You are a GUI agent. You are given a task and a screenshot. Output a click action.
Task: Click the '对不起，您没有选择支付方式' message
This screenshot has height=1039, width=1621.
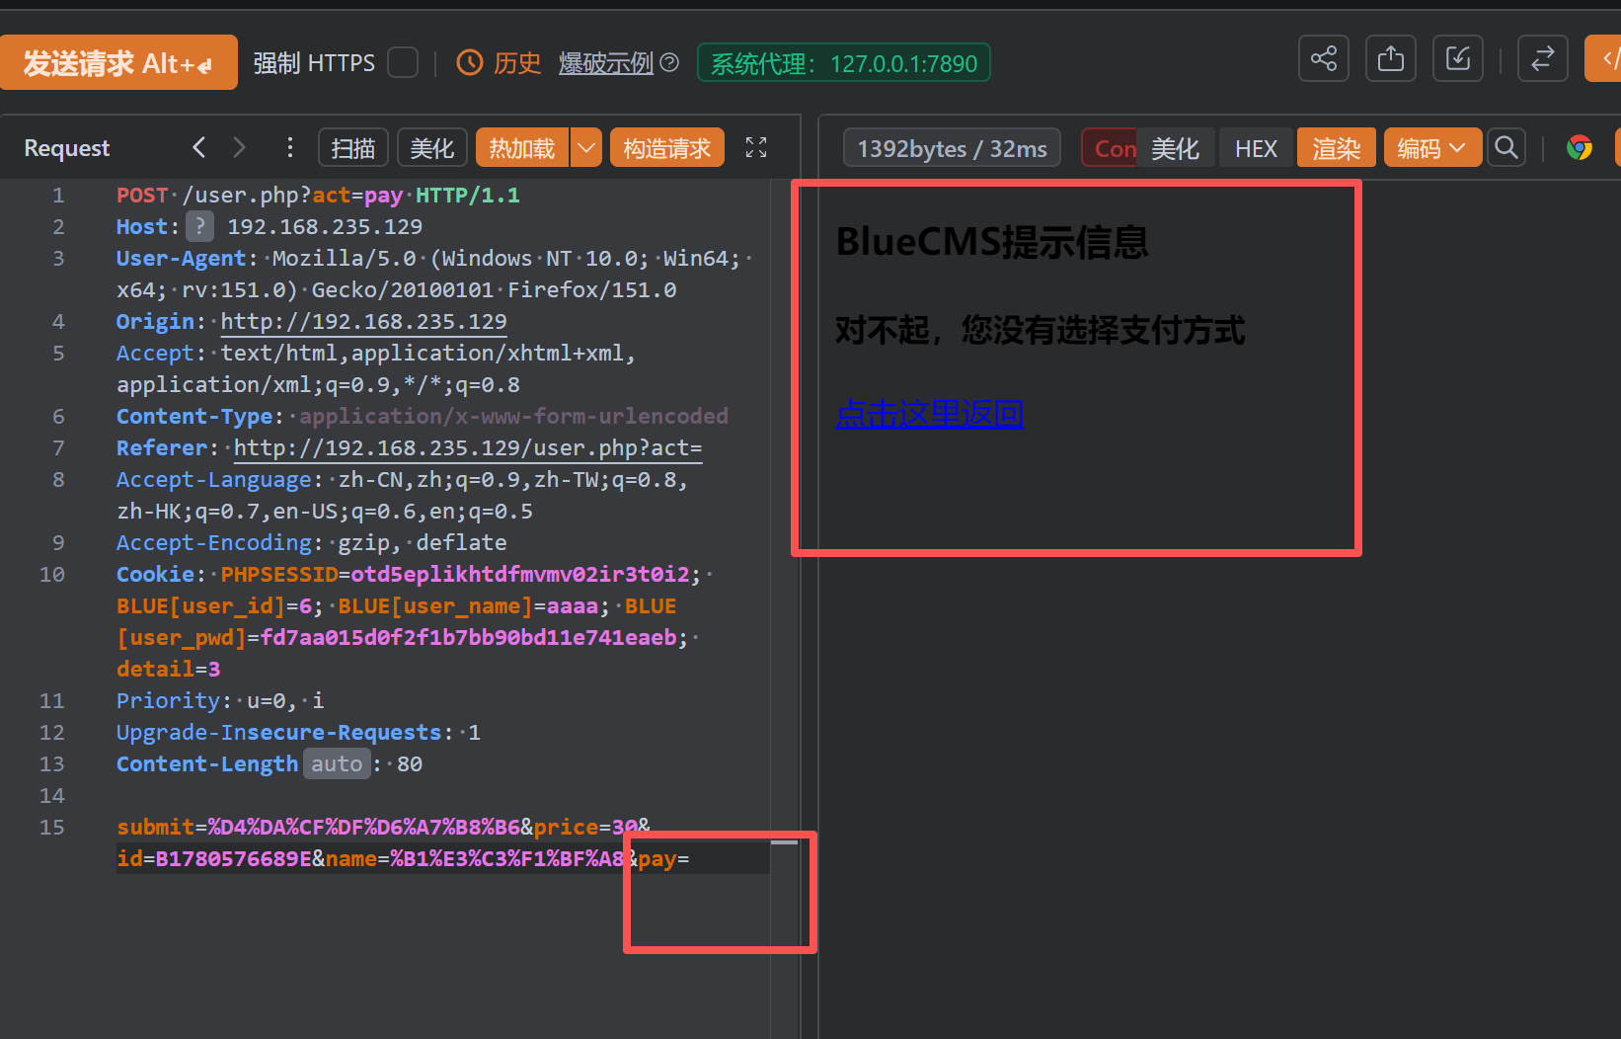[1041, 330]
